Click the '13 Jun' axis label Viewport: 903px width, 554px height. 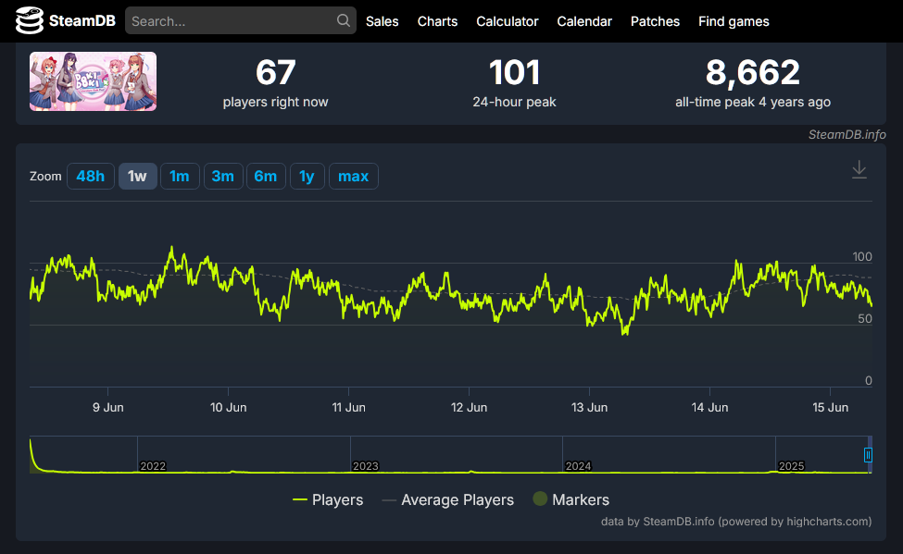(x=589, y=407)
